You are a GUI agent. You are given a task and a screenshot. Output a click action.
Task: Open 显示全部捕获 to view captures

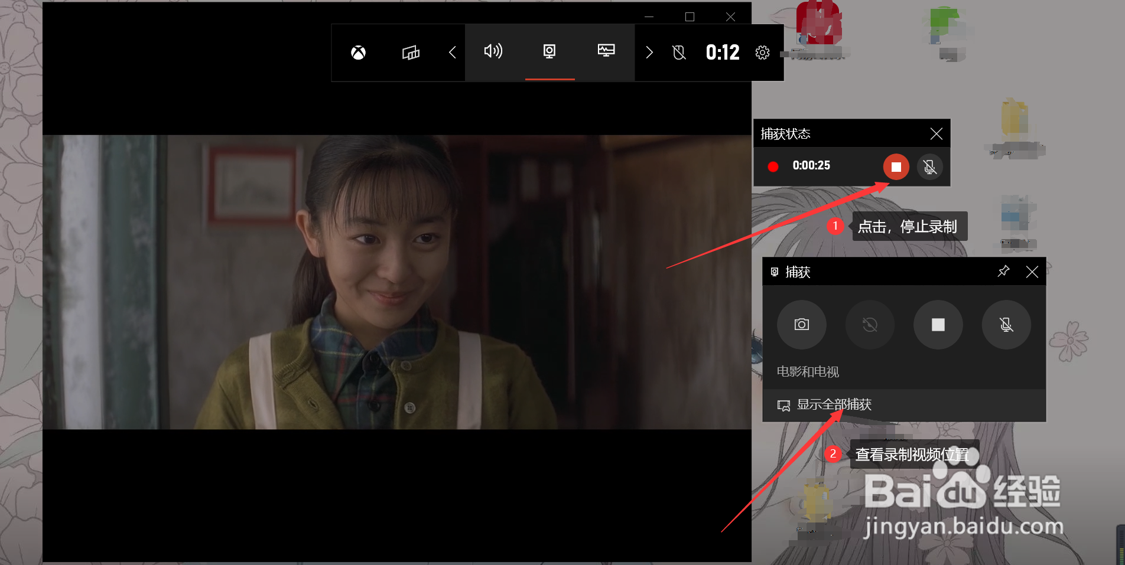point(904,405)
